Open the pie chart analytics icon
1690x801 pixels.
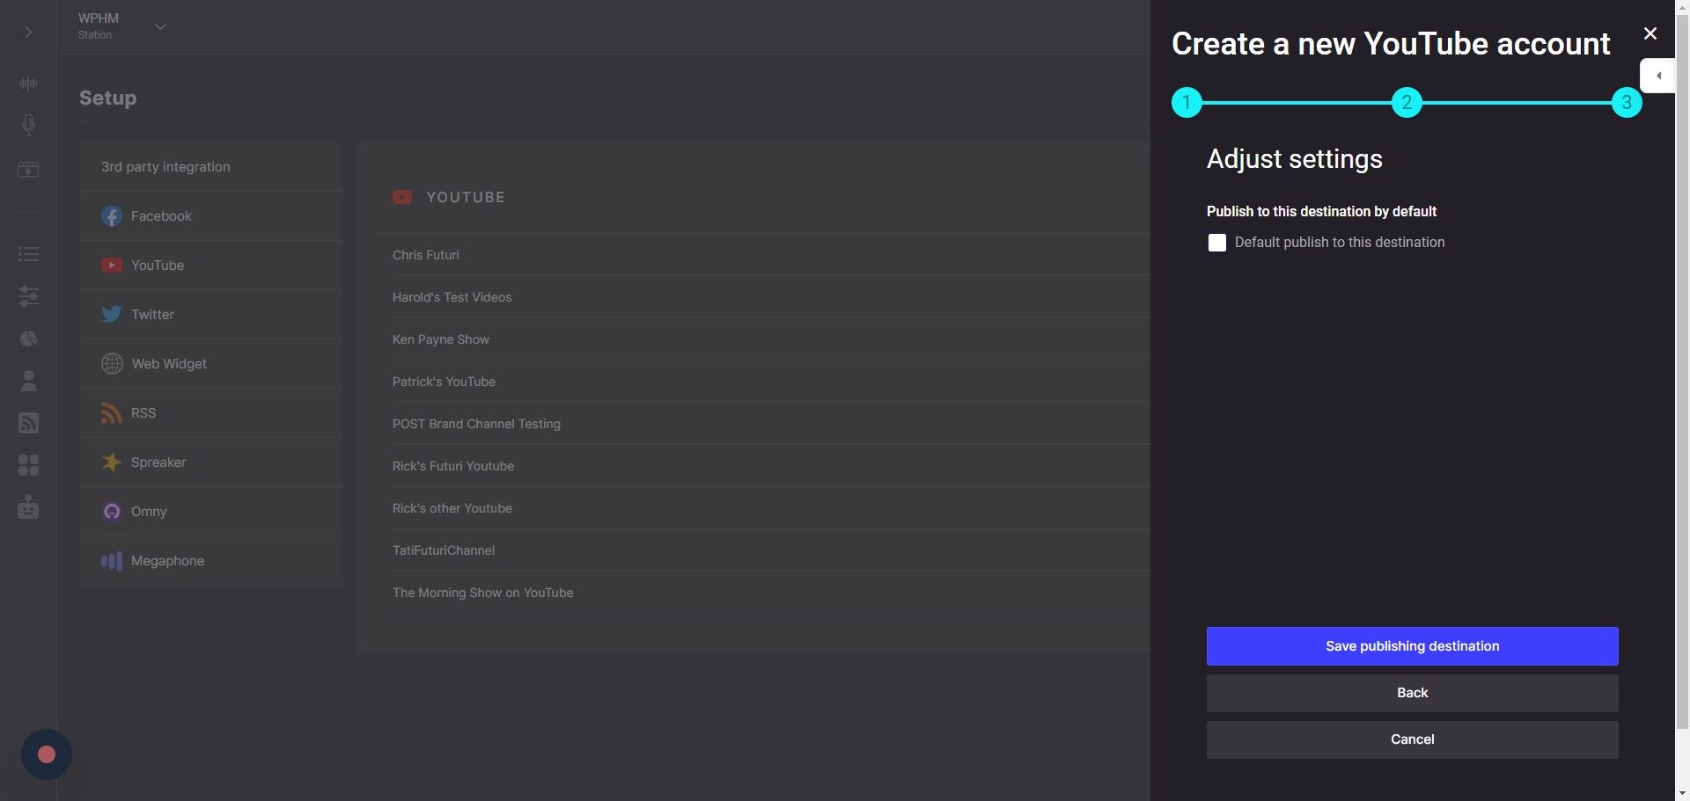(28, 339)
